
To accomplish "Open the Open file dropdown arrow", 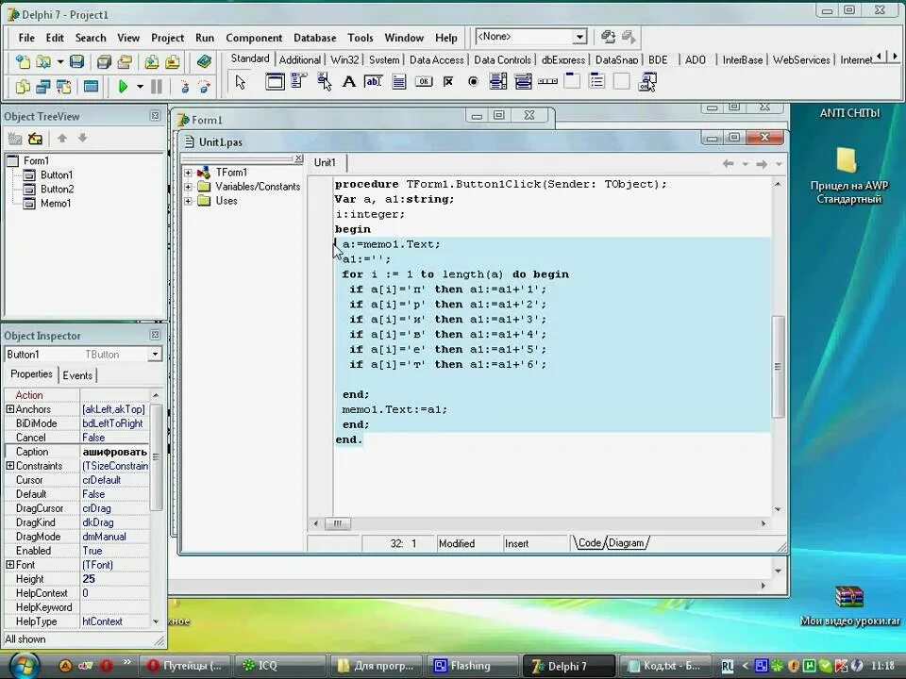I will pos(59,62).
